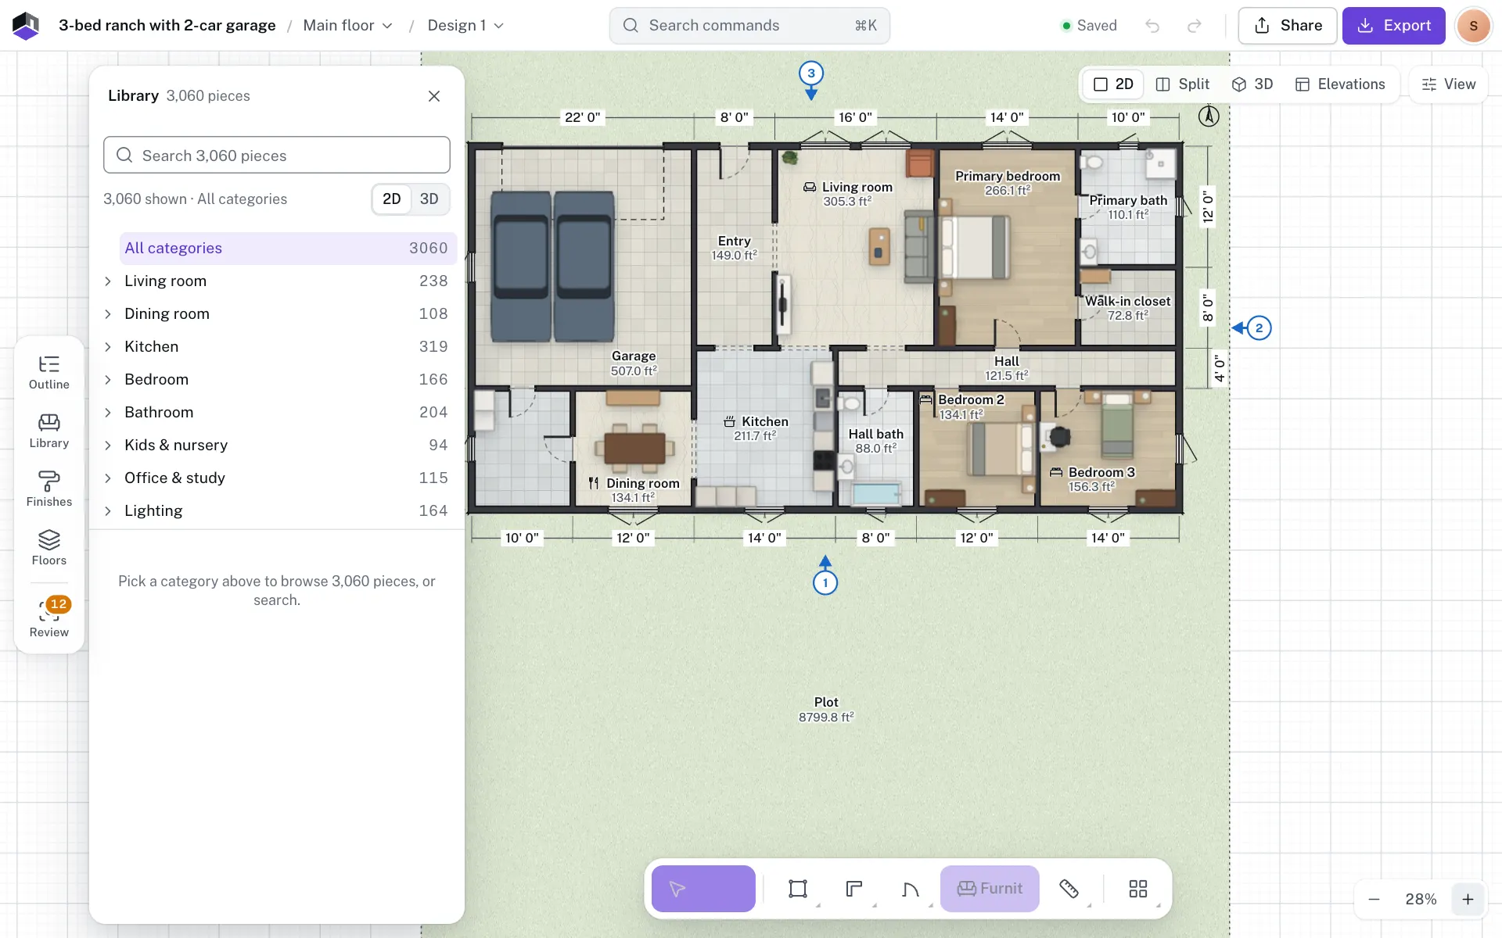Open the Elevations tab
1502x938 pixels.
1340,84
